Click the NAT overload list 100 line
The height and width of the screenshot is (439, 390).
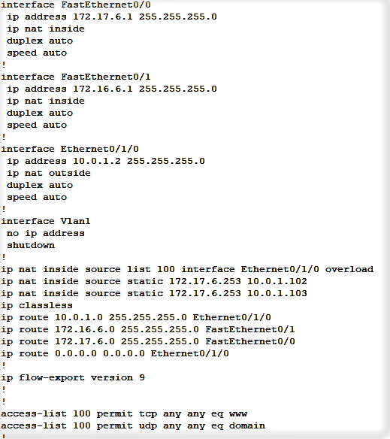click(187, 269)
